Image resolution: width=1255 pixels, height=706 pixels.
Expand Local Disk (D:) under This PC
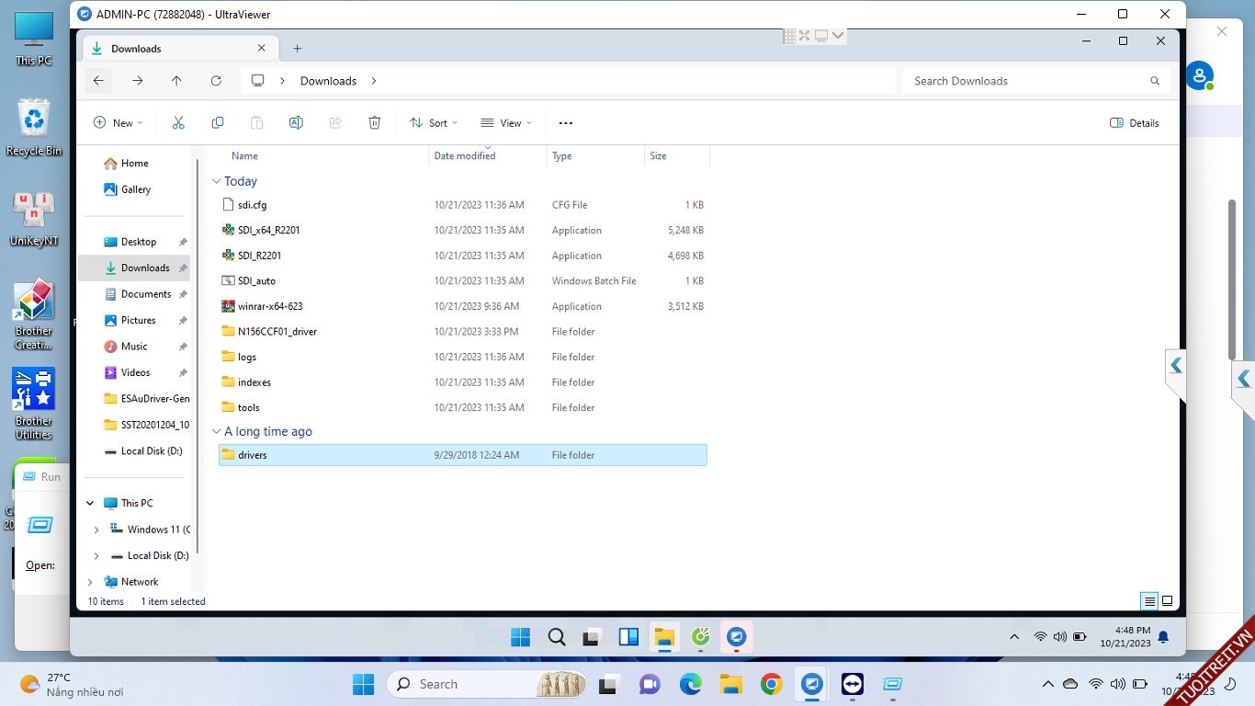pos(96,556)
